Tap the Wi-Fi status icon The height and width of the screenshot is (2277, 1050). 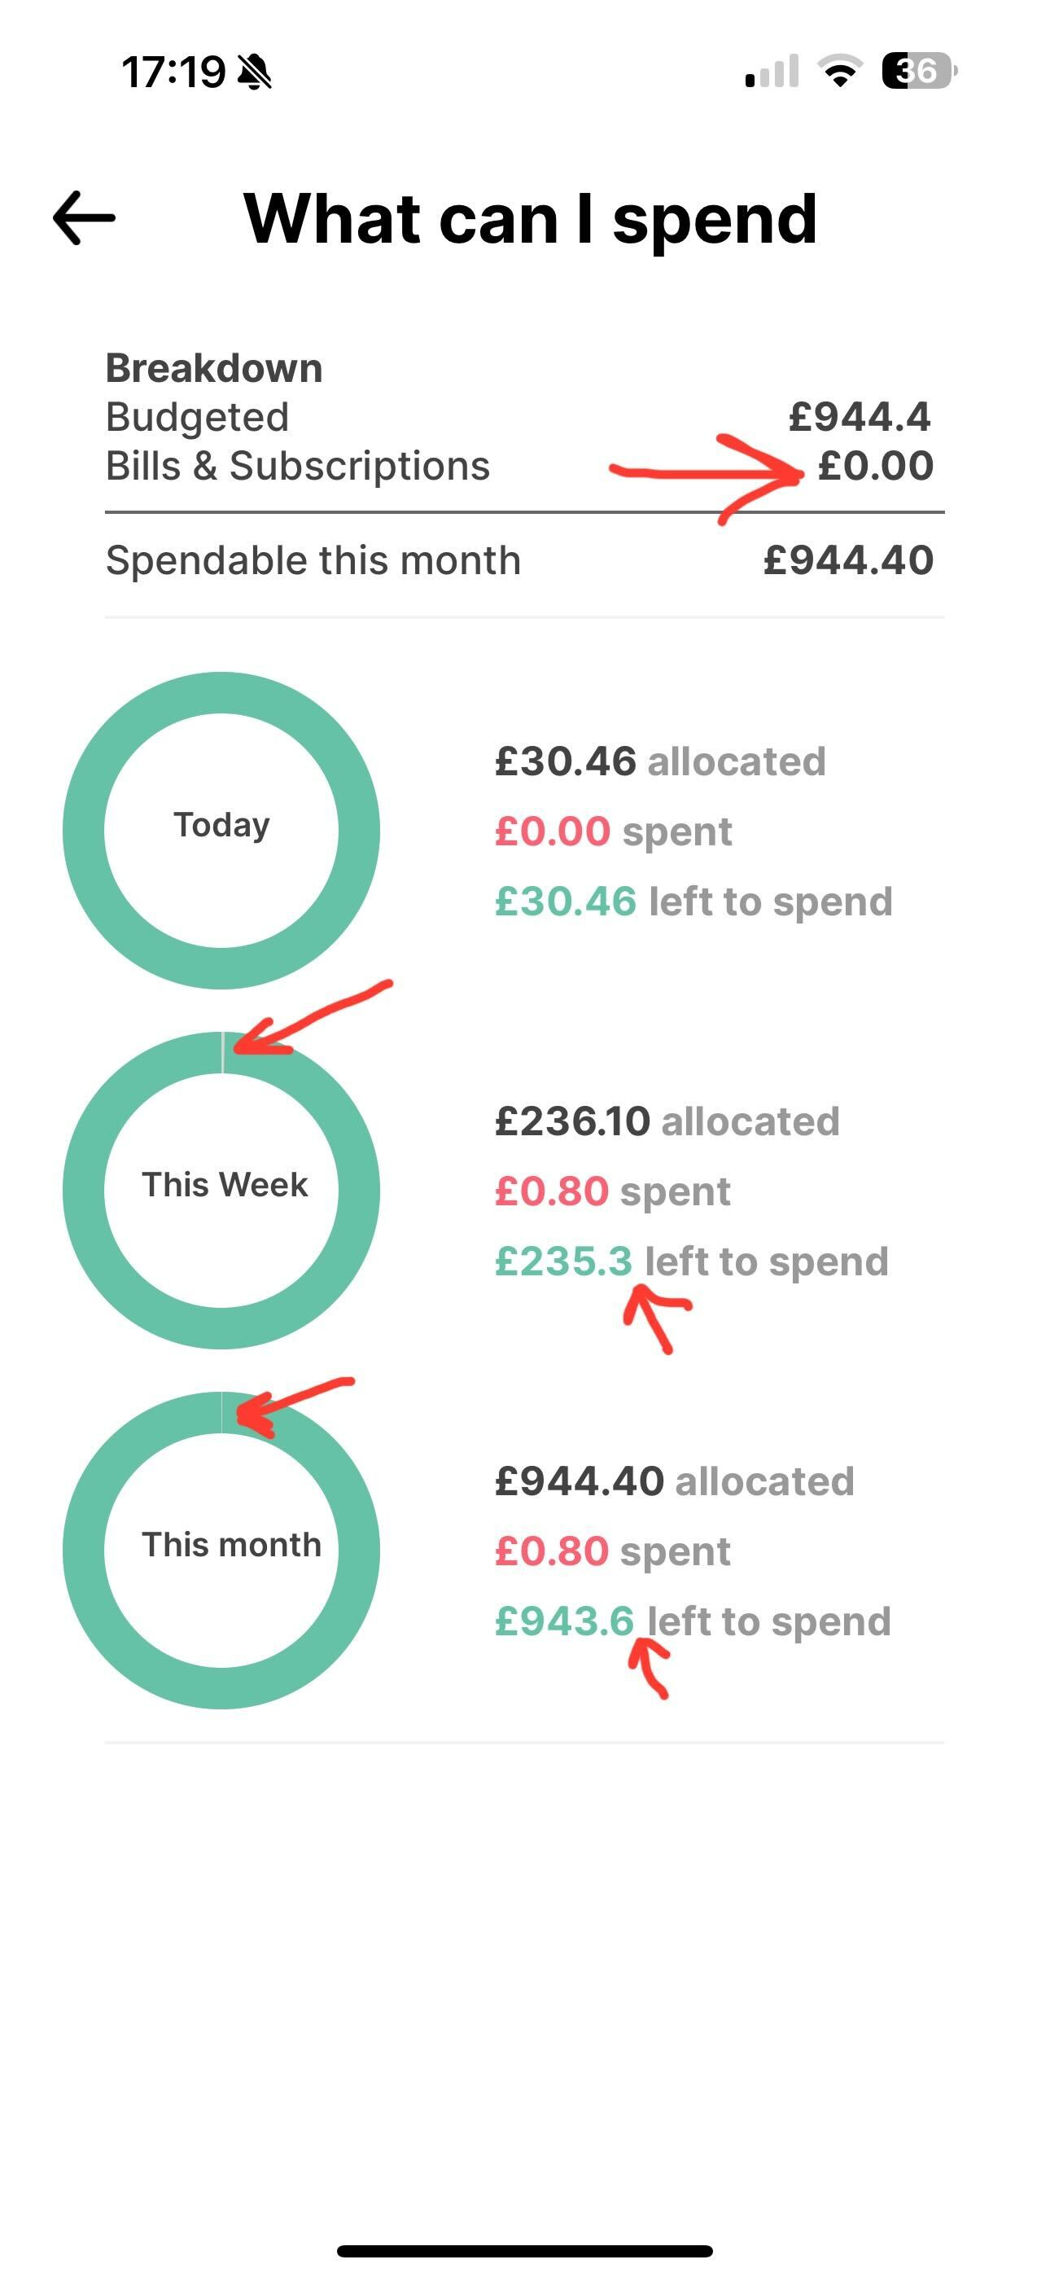pyautogui.click(x=840, y=71)
